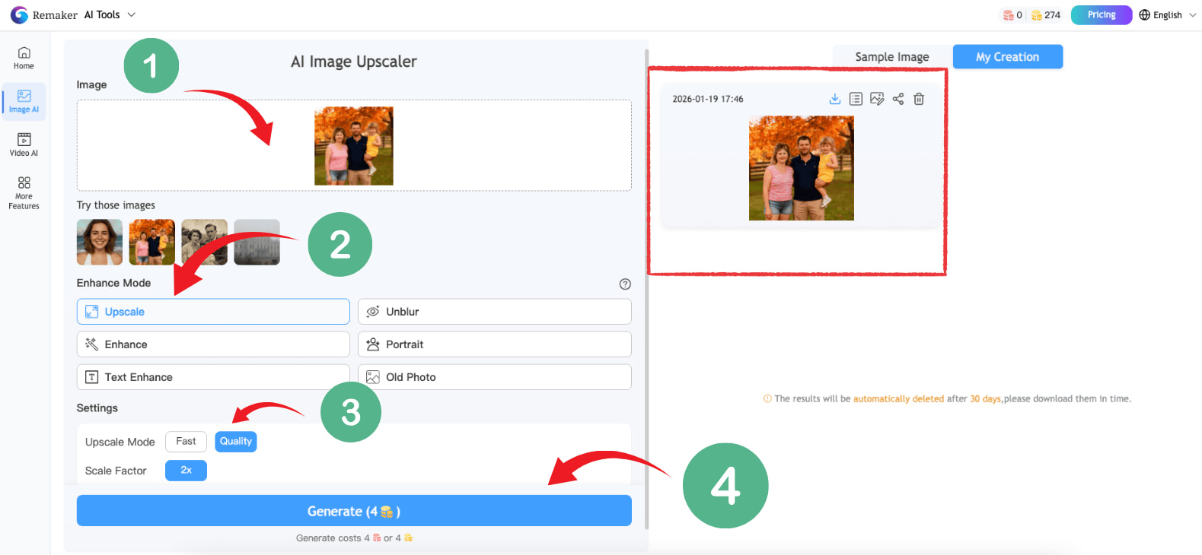This screenshot has width=1202, height=555.
Task: Try the blurry gray building sample image
Action: (257, 243)
